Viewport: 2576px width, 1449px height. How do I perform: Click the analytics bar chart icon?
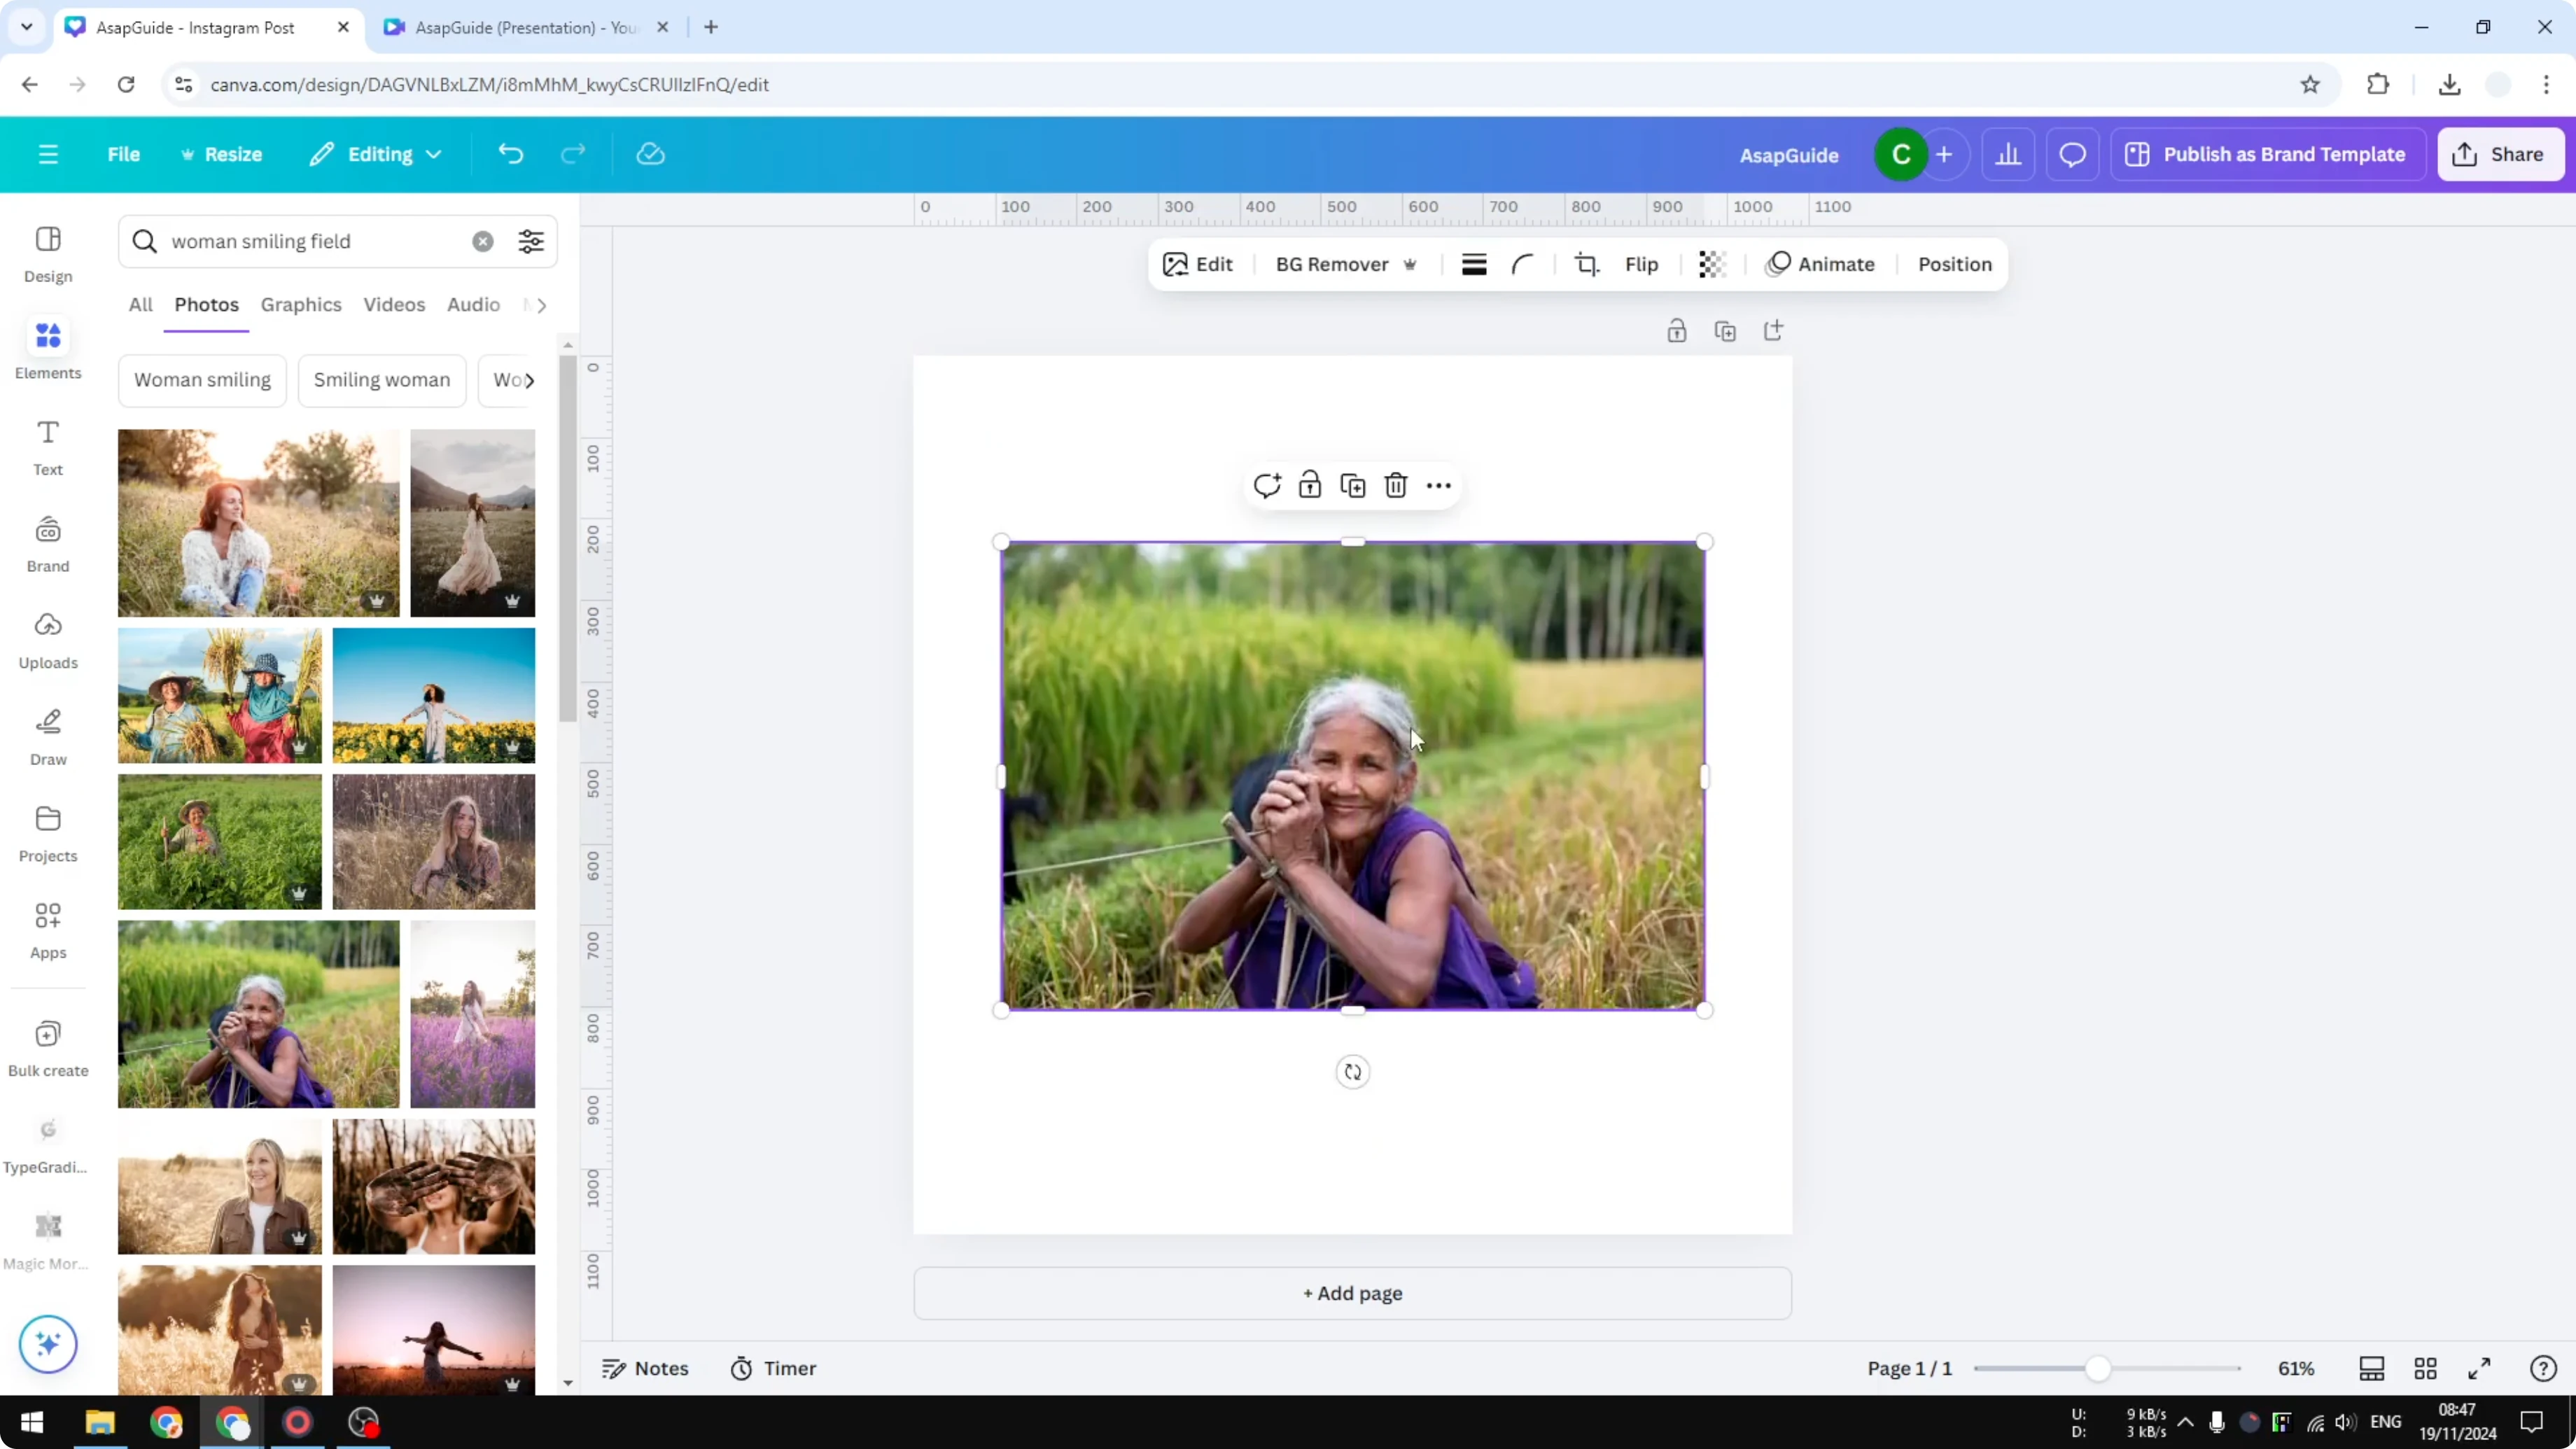pyautogui.click(x=2008, y=154)
